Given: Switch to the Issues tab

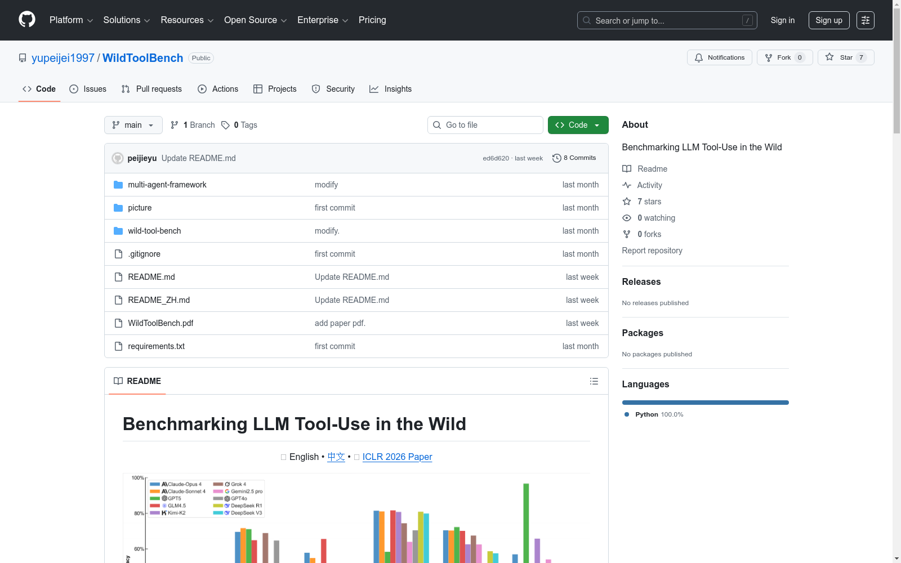Looking at the screenshot, I should tap(88, 89).
